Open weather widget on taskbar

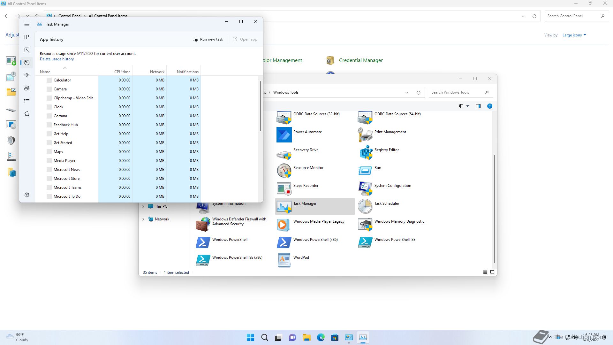[18, 337]
